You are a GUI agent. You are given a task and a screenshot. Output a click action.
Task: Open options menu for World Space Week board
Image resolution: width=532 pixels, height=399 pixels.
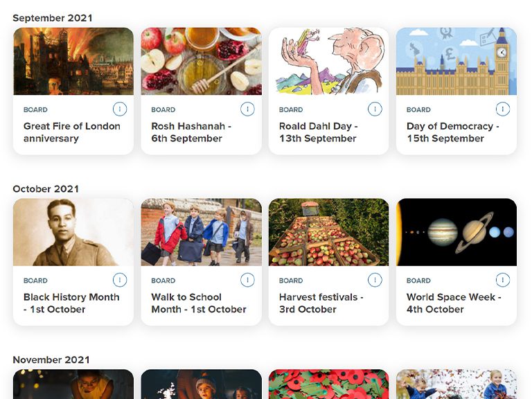point(503,281)
